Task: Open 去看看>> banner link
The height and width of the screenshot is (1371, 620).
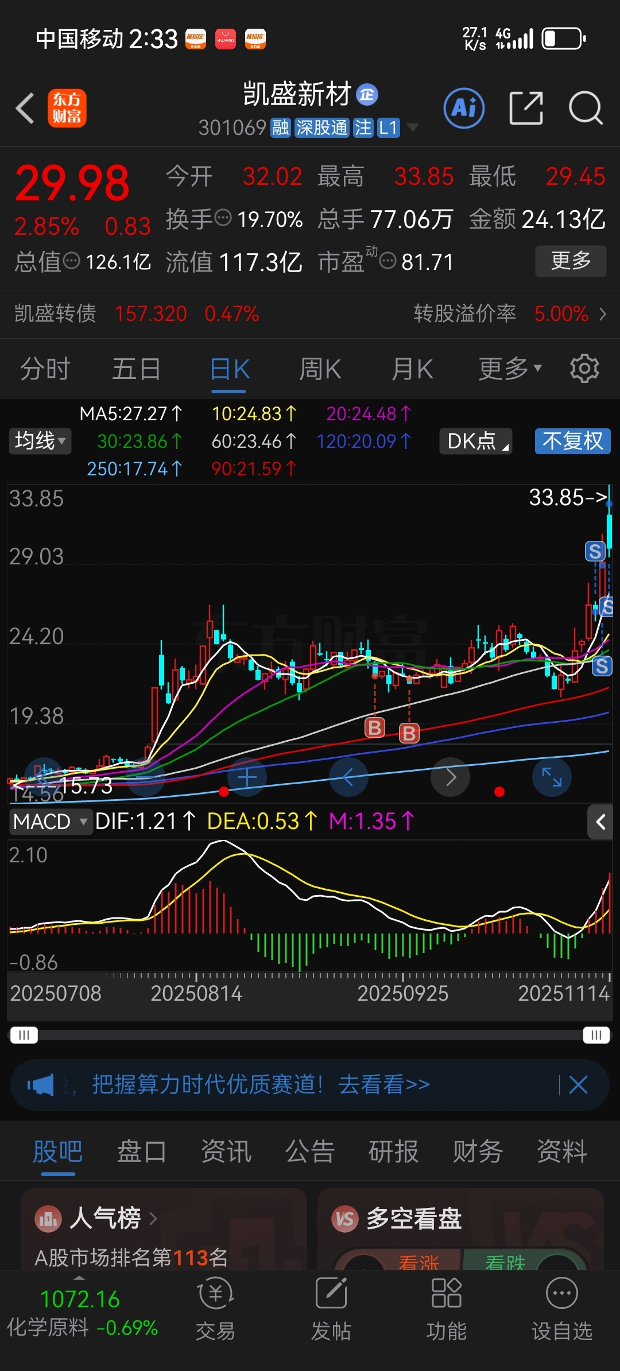Action: point(384,1085)
